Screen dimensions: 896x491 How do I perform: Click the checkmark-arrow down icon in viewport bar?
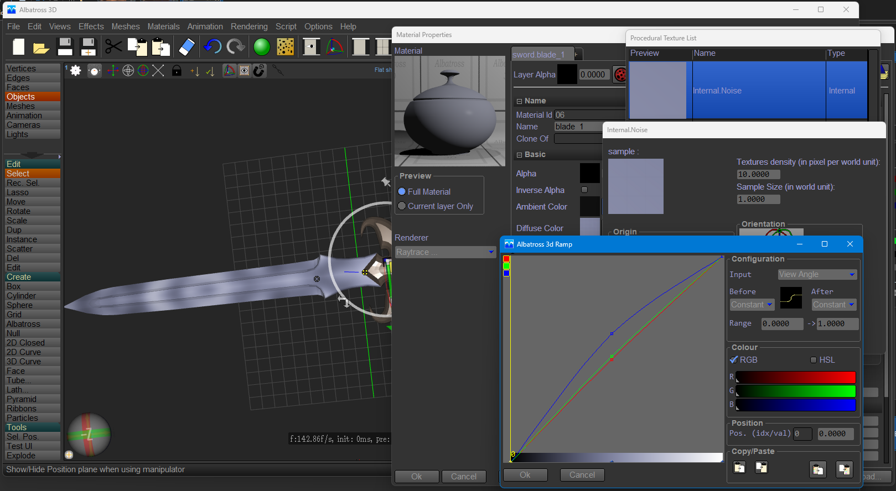210,71
